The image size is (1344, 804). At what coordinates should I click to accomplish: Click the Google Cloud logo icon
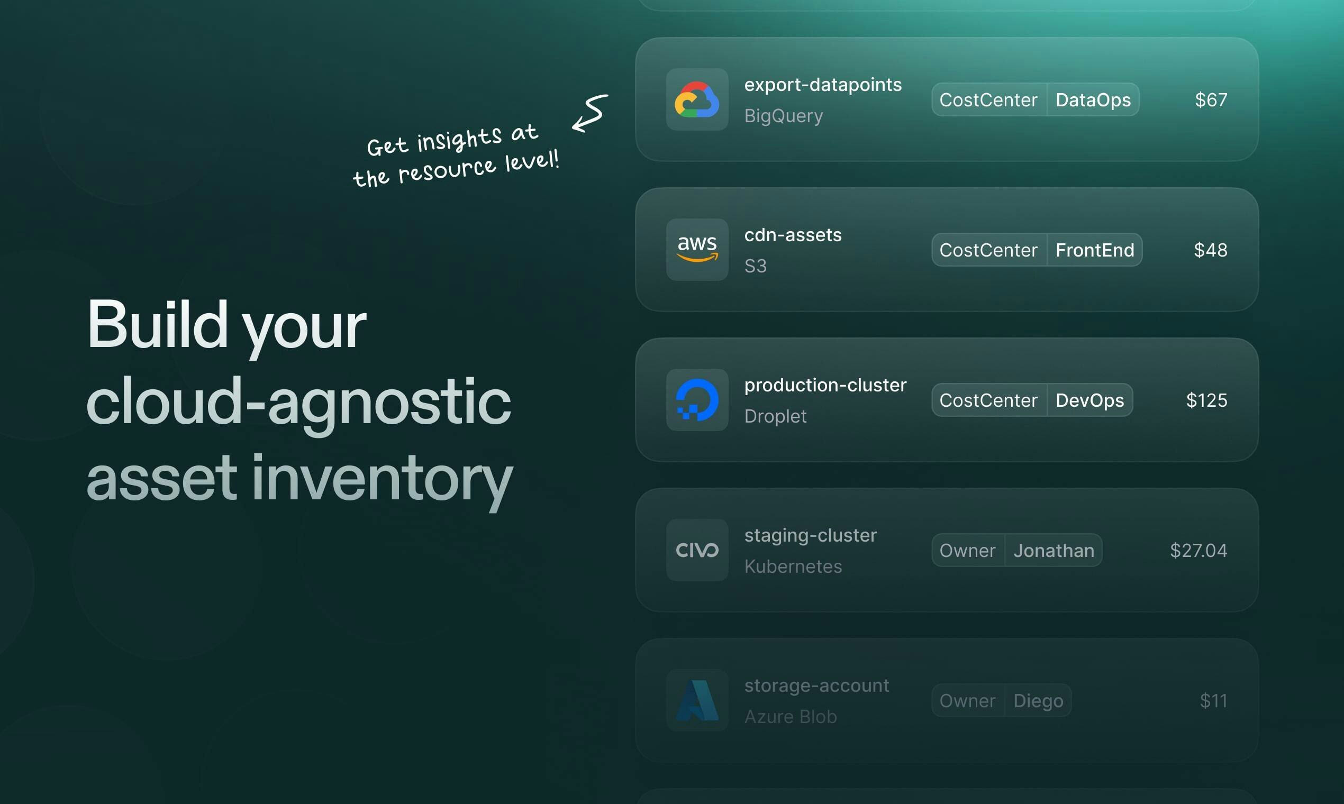coord(697,99)
